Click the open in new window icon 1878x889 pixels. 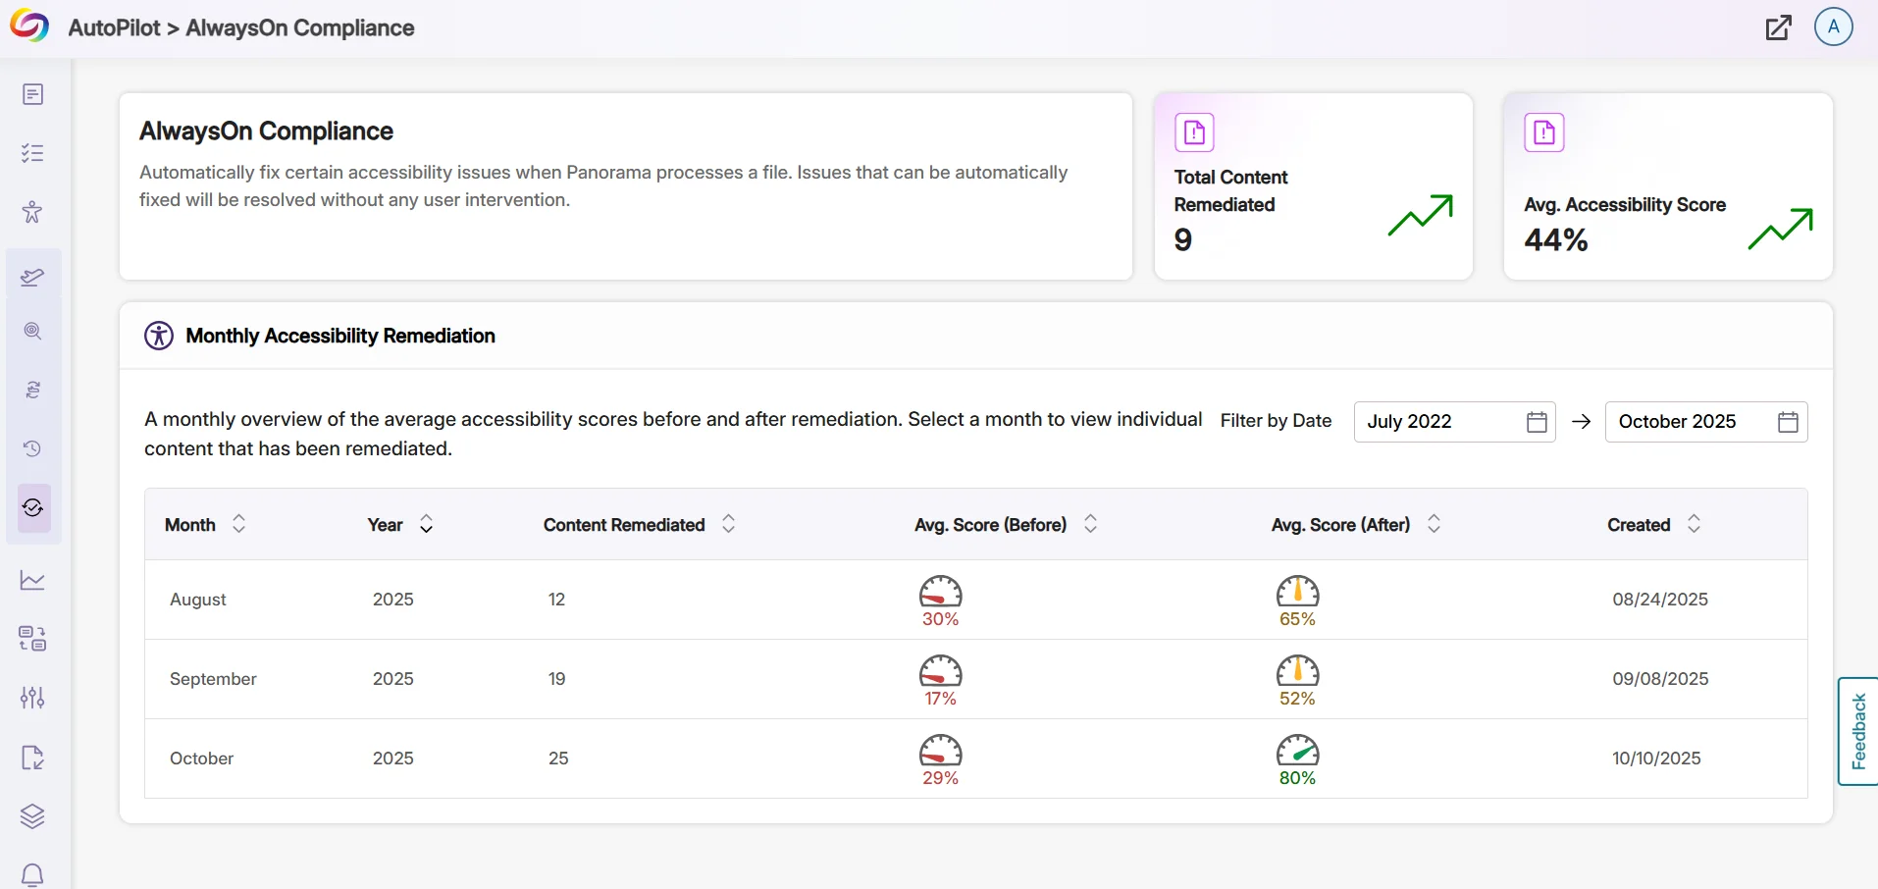point(1778,27)
